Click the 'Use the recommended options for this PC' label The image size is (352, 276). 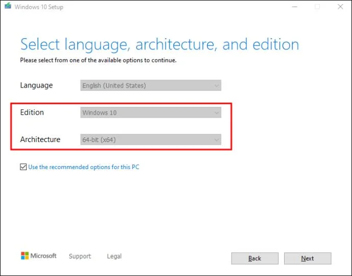coord(84,167)
